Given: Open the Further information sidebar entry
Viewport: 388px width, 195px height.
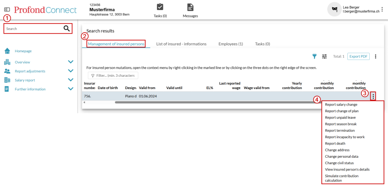Looking at the screenshot, I should point(30,89).
